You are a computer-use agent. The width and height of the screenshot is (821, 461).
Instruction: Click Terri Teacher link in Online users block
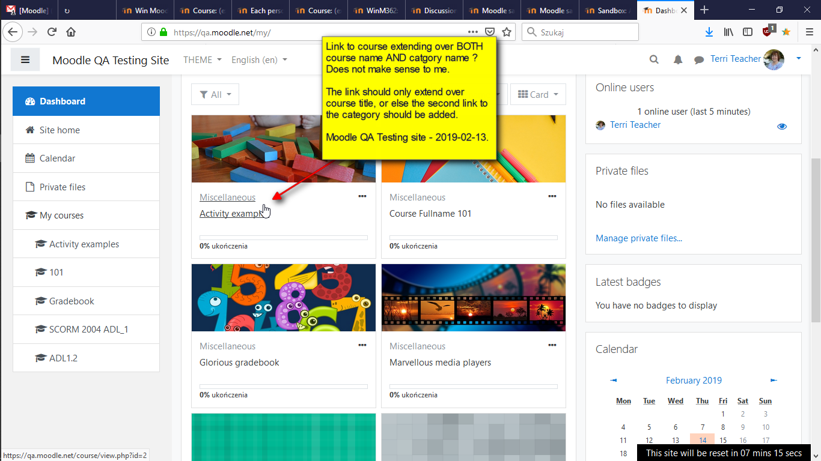(635, 125)
